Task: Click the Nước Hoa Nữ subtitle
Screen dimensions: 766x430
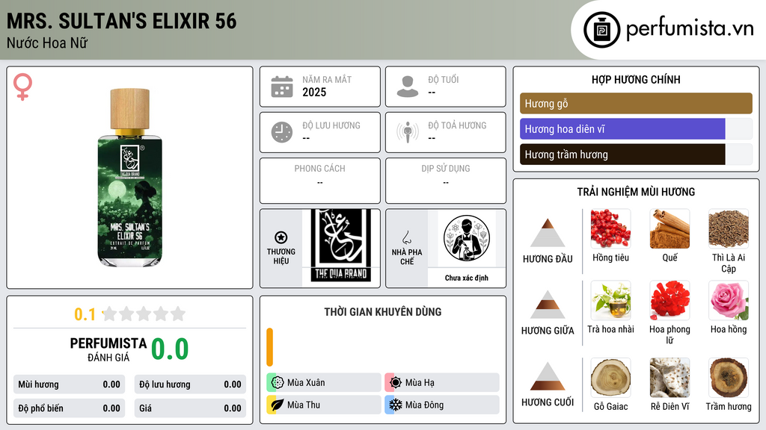Action: (x=47, y=43)
